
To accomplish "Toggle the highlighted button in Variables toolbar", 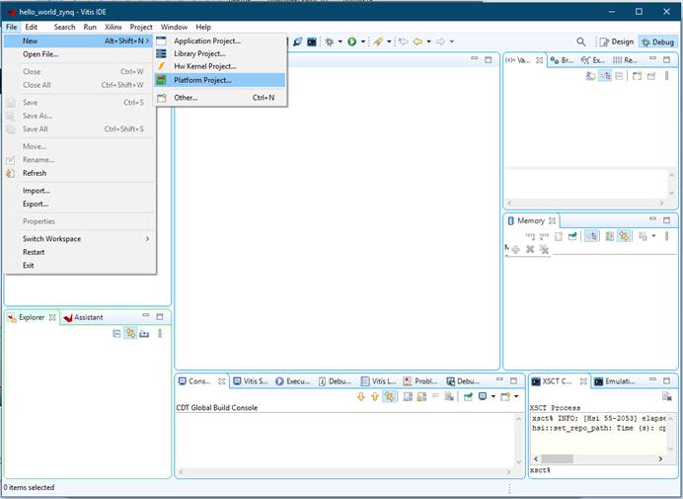I will click(604, 75).
